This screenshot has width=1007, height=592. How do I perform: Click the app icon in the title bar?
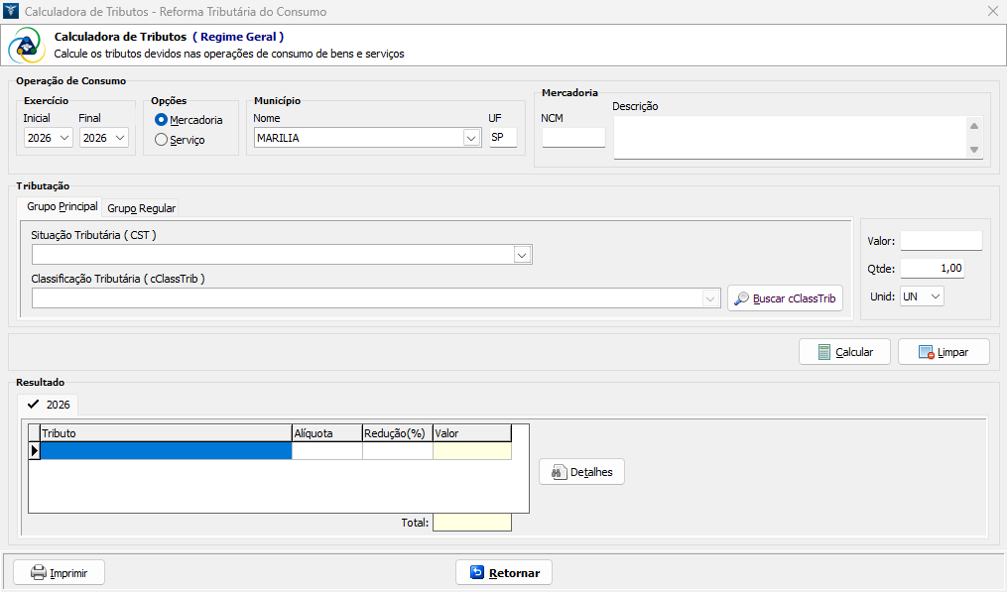coord(11,12)
